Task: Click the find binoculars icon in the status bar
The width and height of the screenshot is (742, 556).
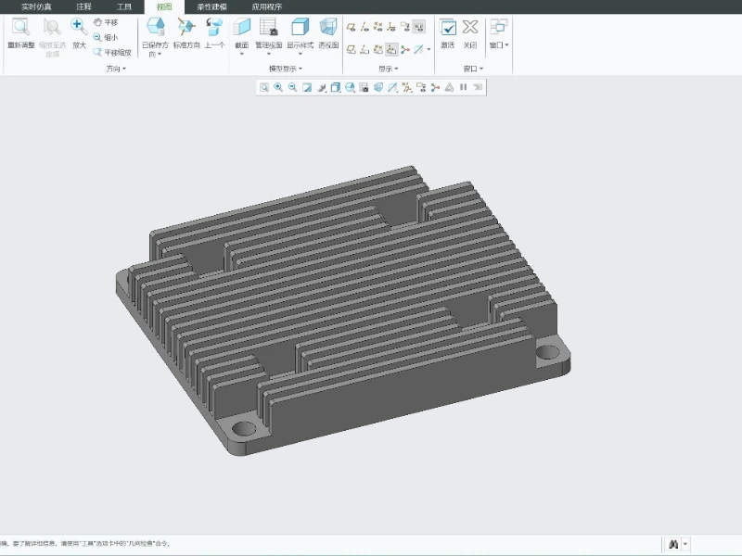Action: 673,544
